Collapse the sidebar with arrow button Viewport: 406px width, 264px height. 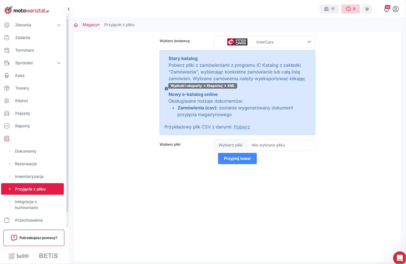click(69, 9)
